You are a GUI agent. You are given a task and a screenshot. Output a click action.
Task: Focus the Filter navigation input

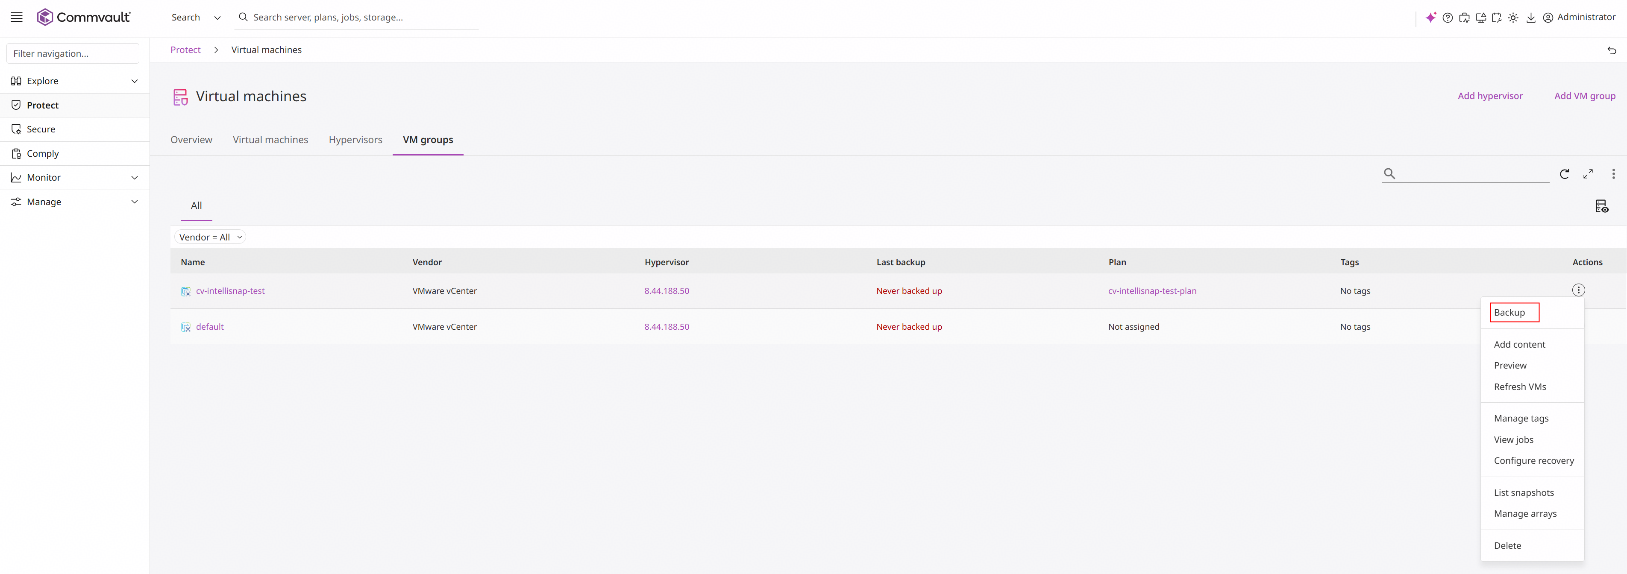pyautogui.click(x=73, y=54)
